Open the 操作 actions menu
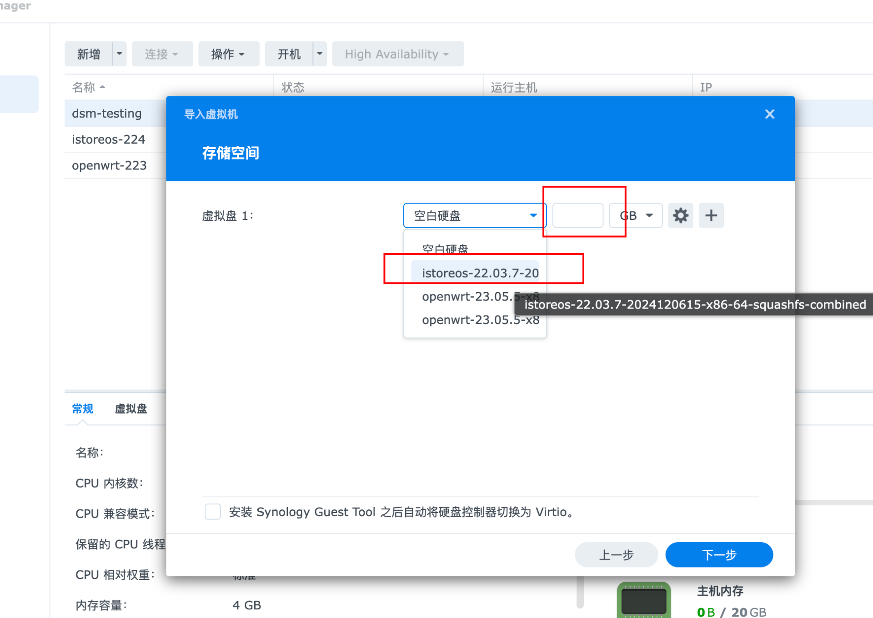The width and height of the screenshot is (873, 618). pos(228,54)
